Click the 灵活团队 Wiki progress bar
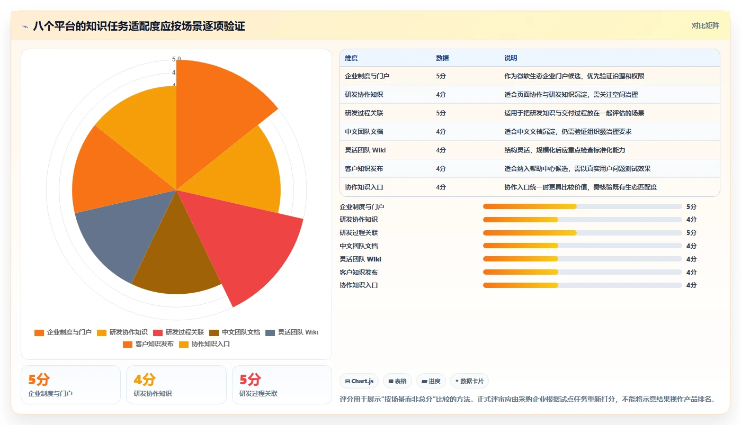 point(583,259)
